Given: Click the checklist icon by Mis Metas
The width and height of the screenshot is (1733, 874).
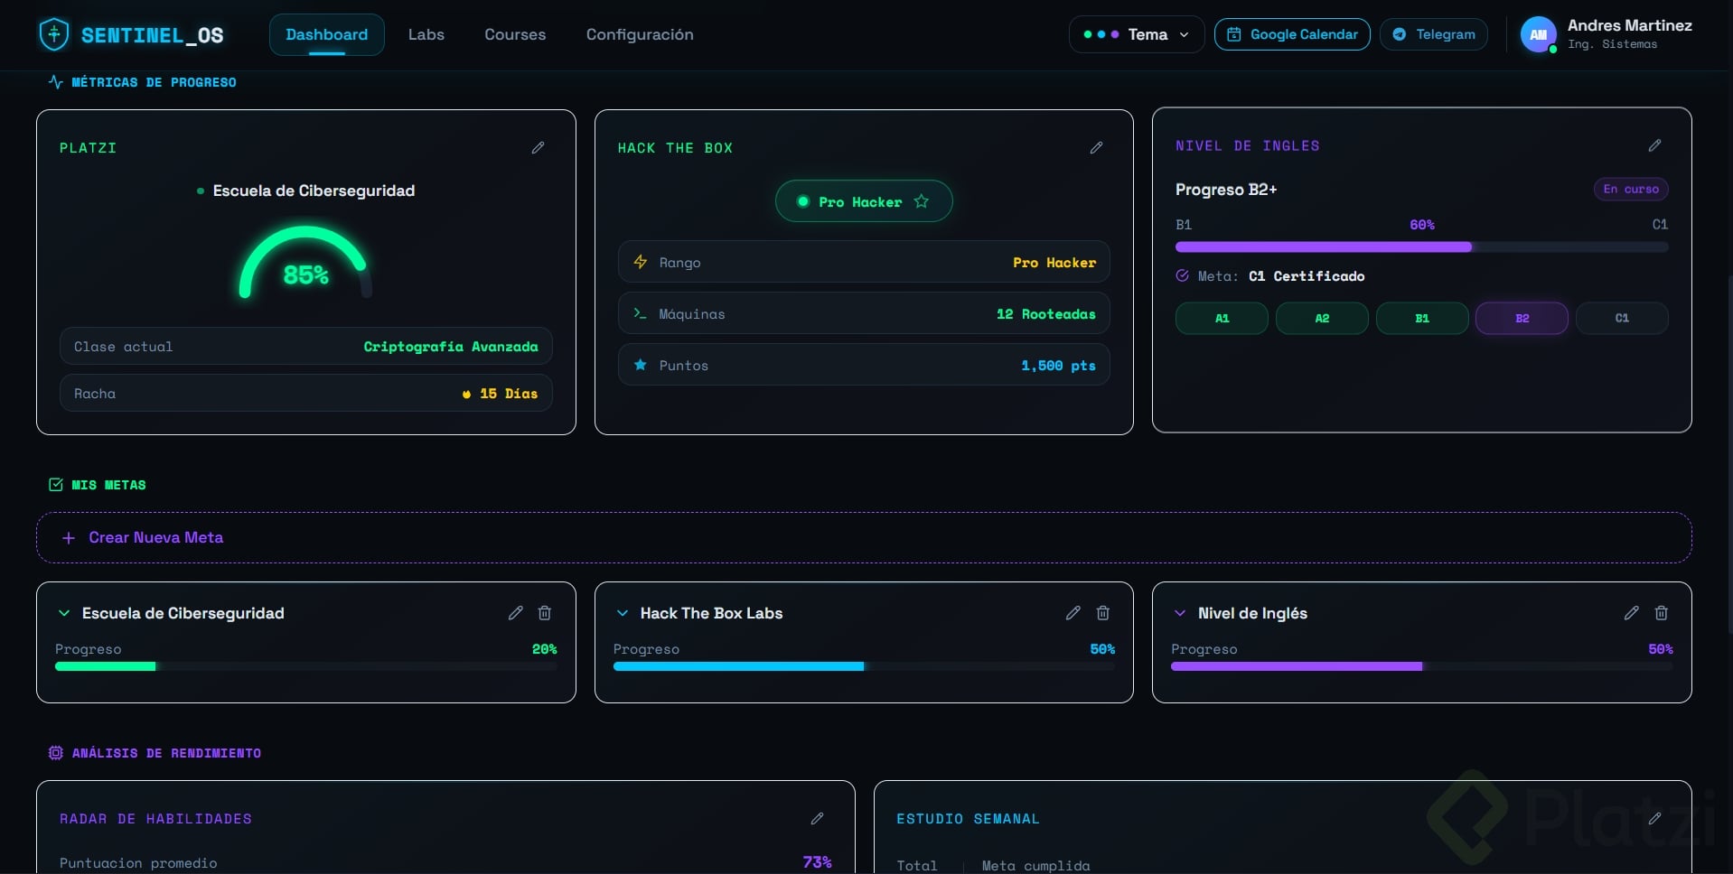Looking at the screenshot, I should 55,485.
